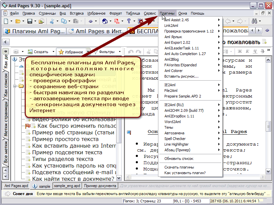
Task: Select Aml Auto Completion 1.27 menu item
Action: click(191, 54)
